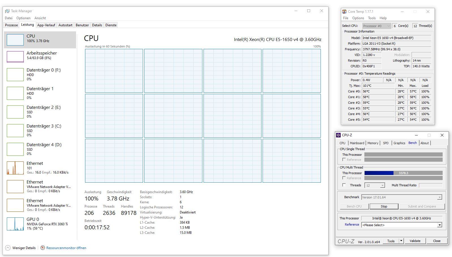Image resolution: width=452 pixels, height=257 pixels.
Task: Open the Threads count dropdown showing 12
Action: click(x=375, y=185)
